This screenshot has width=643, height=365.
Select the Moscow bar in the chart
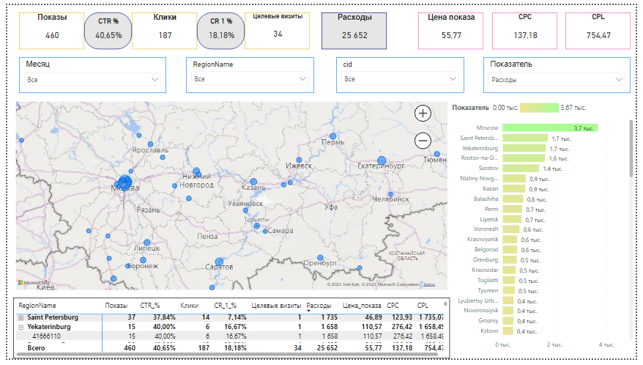[549, 128]
